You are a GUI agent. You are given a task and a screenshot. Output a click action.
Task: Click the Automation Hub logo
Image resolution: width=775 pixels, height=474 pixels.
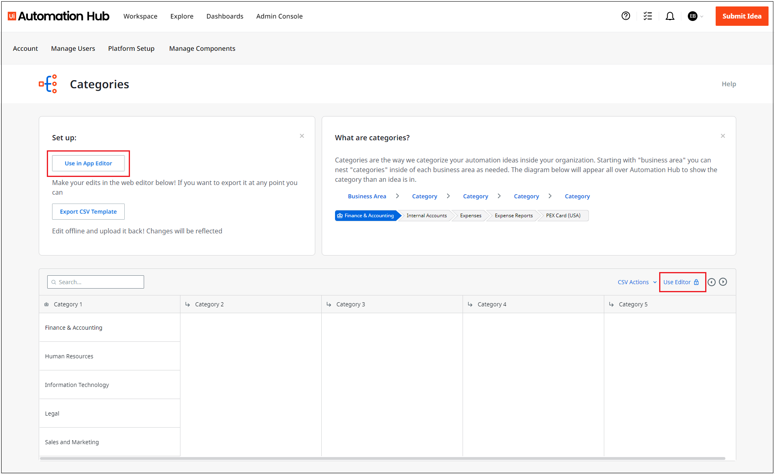(x=59, y=16)
